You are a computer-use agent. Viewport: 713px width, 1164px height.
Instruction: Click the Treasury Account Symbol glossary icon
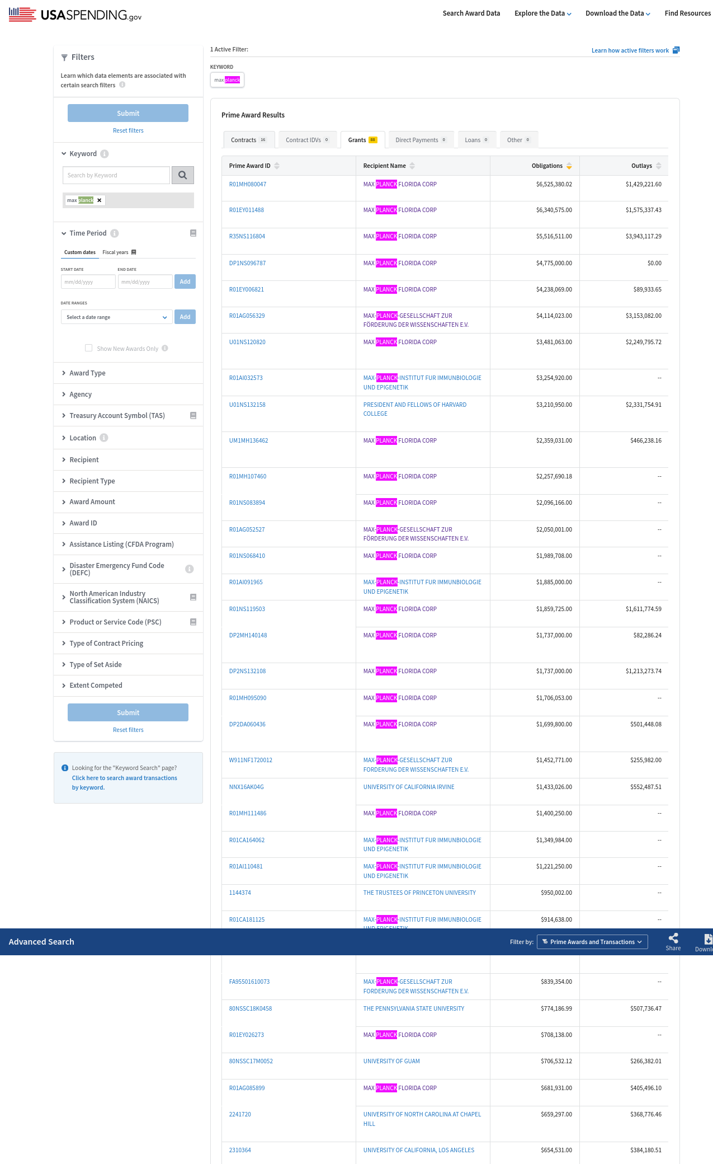coord(193,416)
